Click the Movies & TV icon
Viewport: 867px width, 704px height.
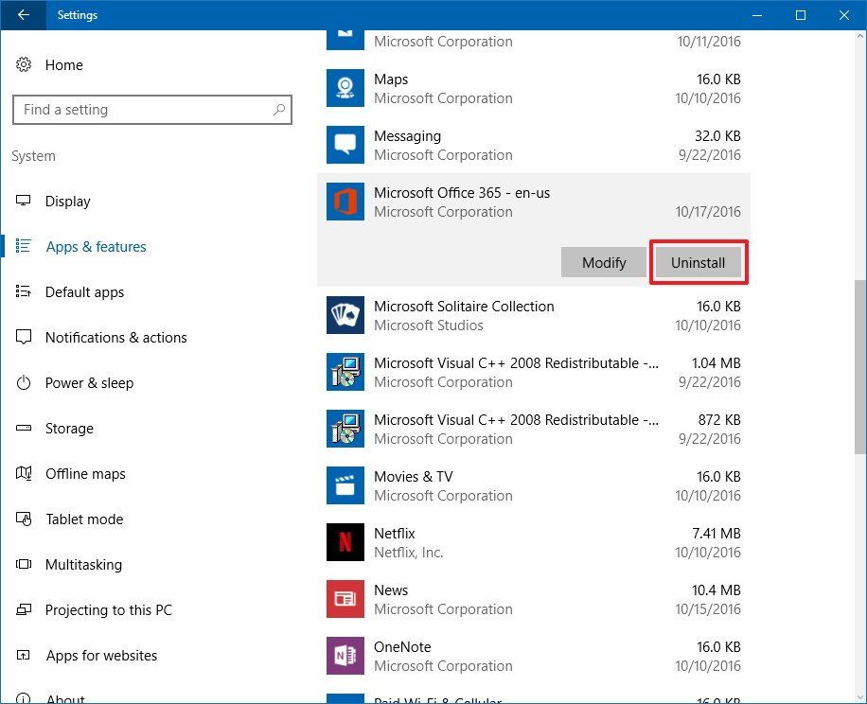[345, 485]
